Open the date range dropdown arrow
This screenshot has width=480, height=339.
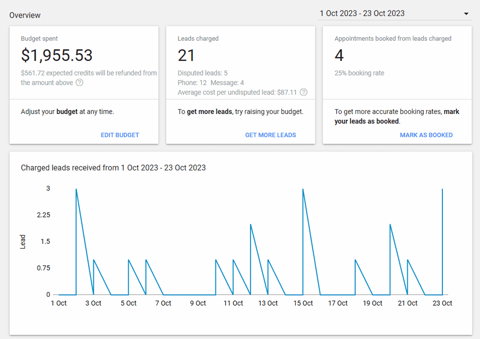[466, 14]
